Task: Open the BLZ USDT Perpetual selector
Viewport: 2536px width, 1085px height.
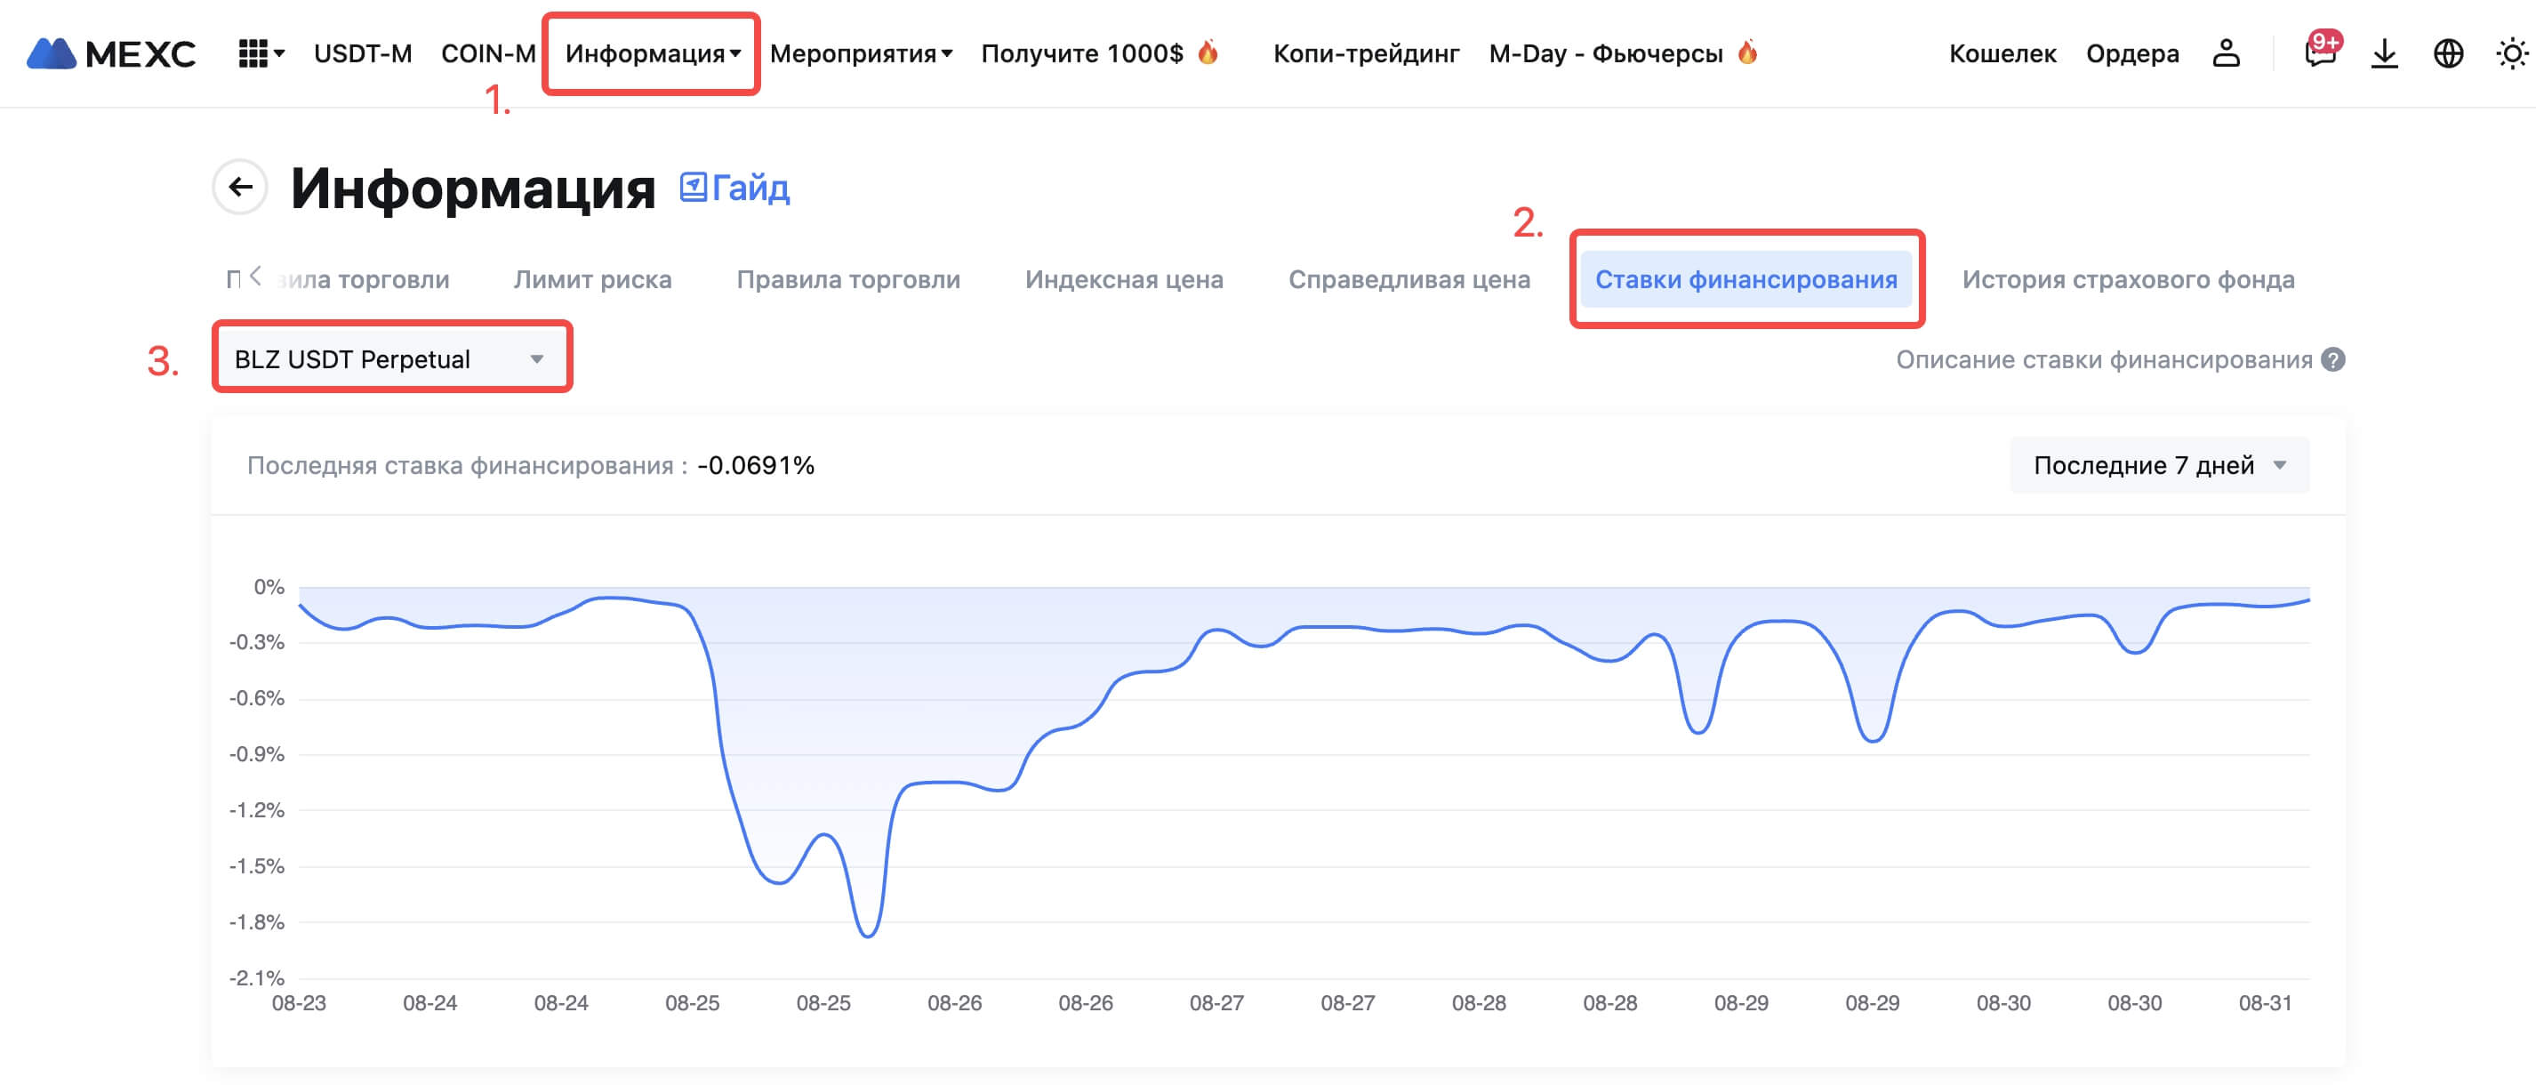Action: click(391, 359)
